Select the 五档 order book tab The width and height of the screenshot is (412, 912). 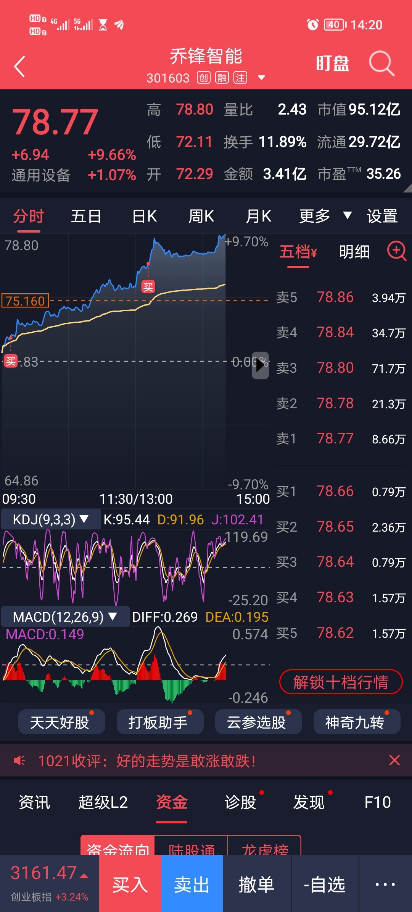click(298, 252)
